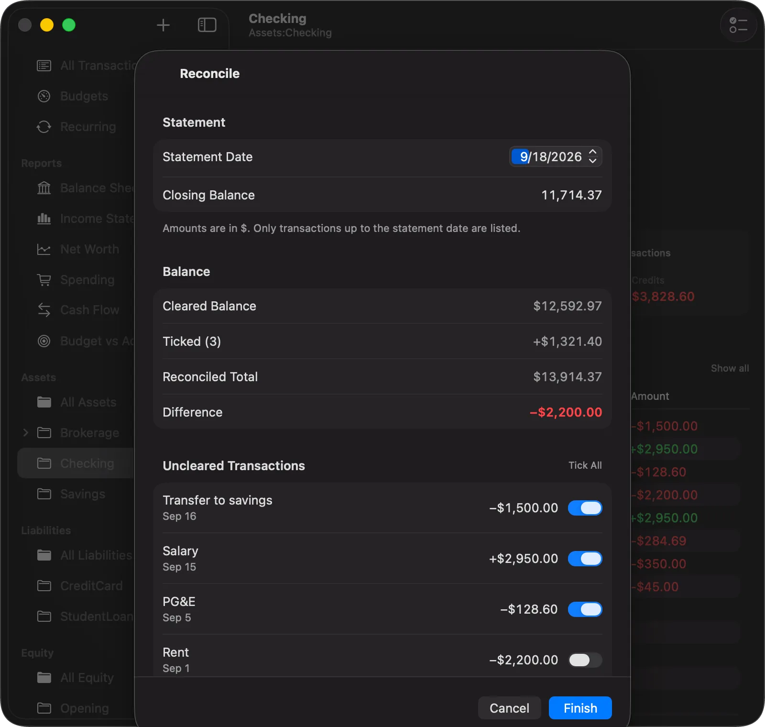This screenshot has height=727, width=765.
Task: Click the Difference value −$2,200.00
Action: tap(566, 412)
